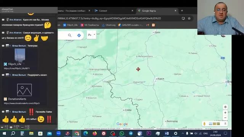The height and width of the screenshot is (137, 244).
Task: Open Settings gear on the taskbar
Action: [175, 134]
